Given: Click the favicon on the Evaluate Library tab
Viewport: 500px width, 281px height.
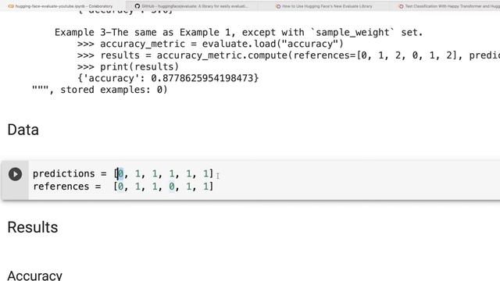Looking at the screenshot, I should coord(278,6).
